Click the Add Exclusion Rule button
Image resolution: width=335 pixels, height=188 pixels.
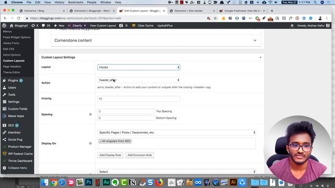click(x=140, y=155)
